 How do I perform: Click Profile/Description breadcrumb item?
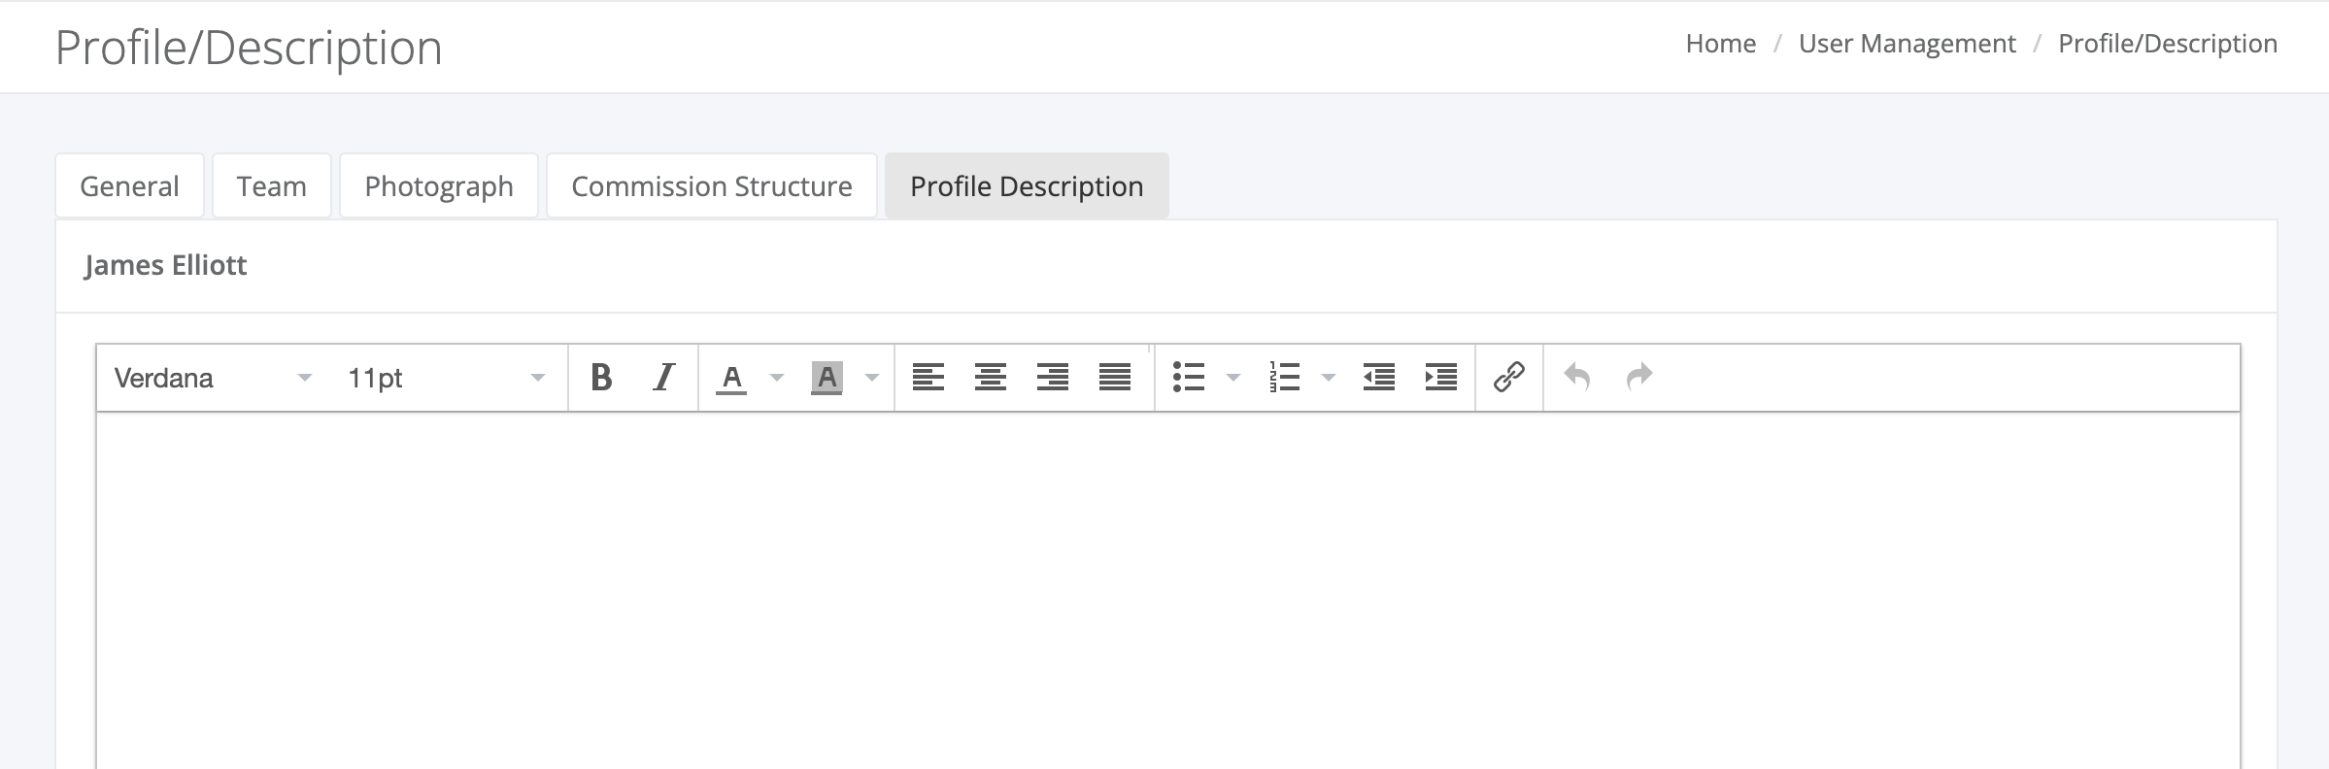click(2168, 44)
